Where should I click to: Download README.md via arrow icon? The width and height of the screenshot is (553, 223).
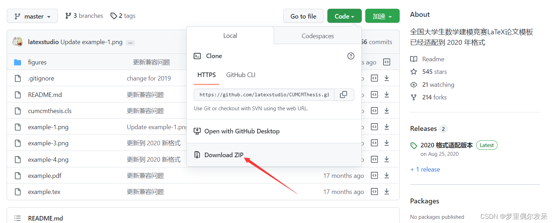[387, 95]
